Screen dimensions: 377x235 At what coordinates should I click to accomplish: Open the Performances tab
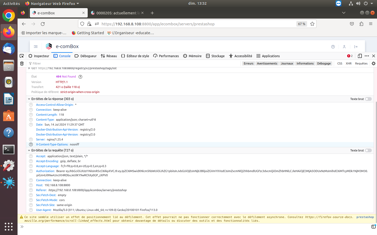[x=166, y=56]
